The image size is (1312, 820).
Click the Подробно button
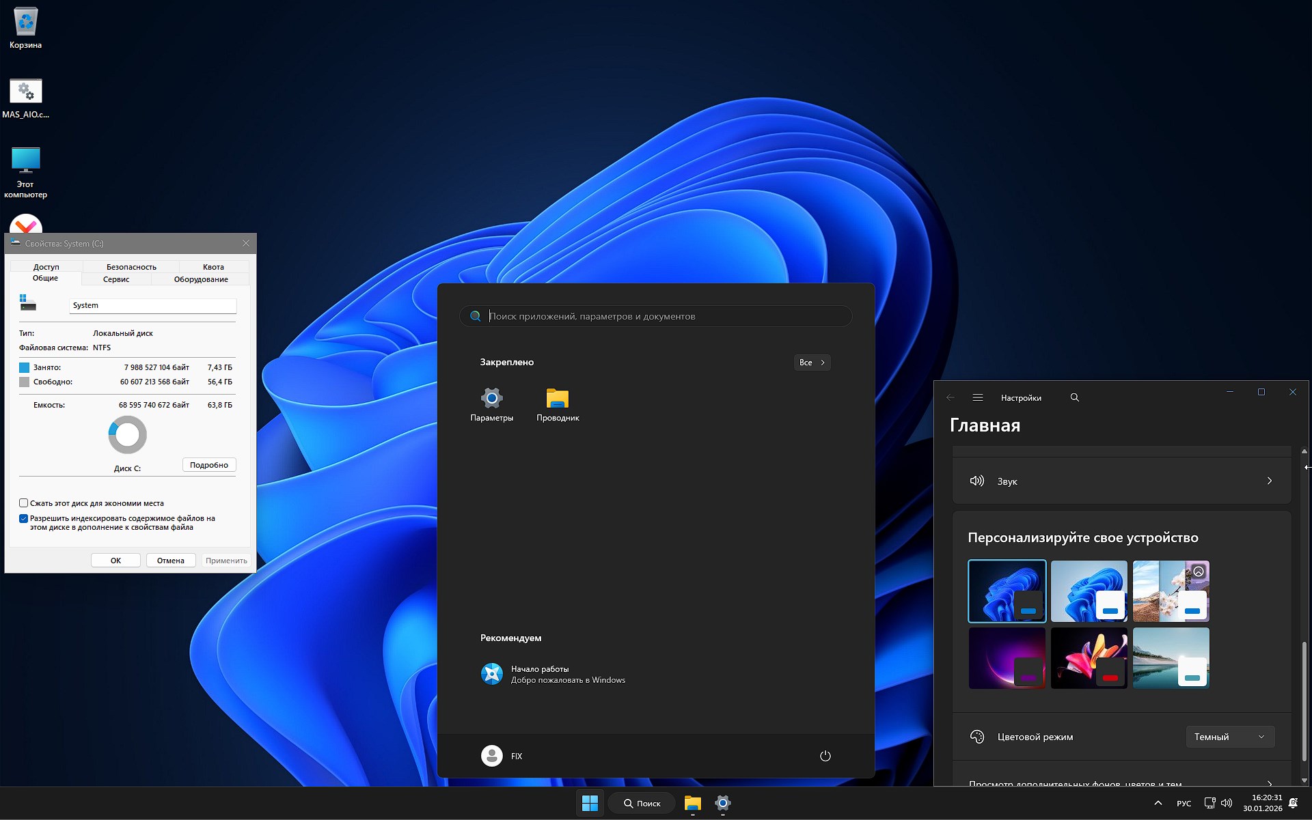click(209, 465)
